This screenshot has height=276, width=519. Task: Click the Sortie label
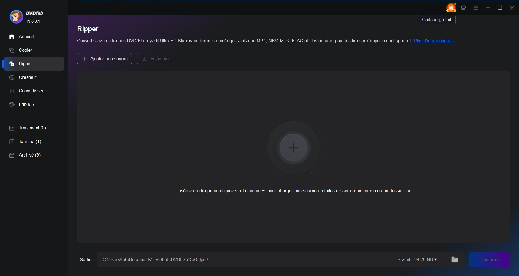click(x=87, y=260)
